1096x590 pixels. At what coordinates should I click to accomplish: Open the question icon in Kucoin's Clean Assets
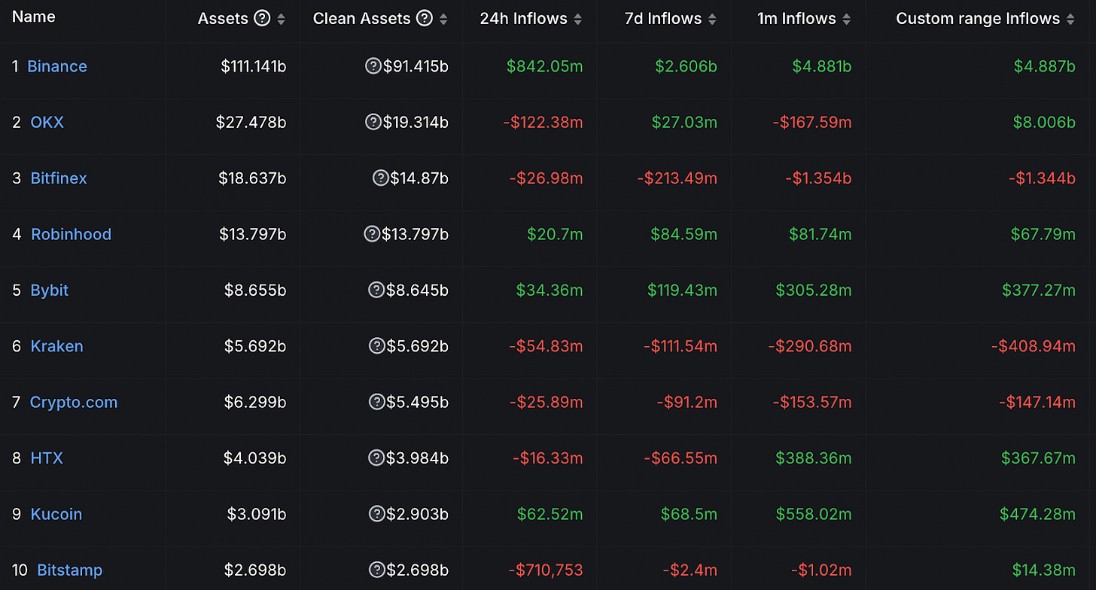pos(377,513)
